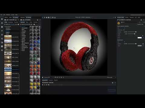Switch to the Tonemap tab in the right panel
The width and height of the screenshot is (145, 108).
coord(132,17)
